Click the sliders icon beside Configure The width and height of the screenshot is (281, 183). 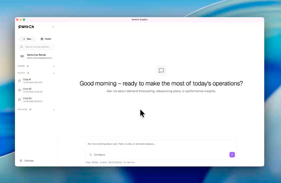coord(91,155)
